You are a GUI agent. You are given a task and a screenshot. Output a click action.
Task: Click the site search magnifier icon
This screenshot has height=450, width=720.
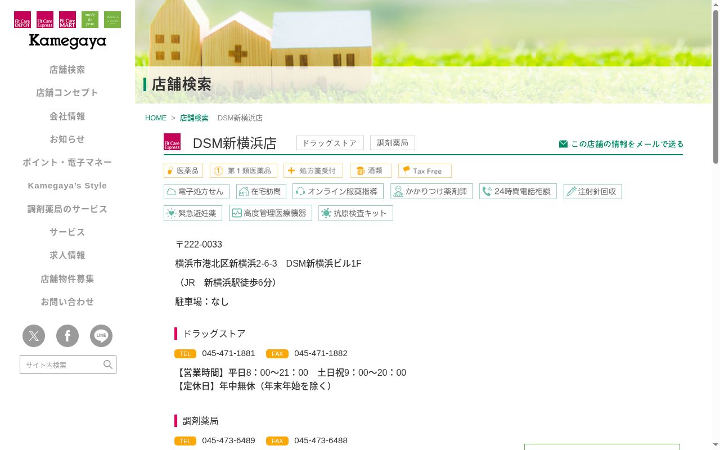click(x=108, y=364)
